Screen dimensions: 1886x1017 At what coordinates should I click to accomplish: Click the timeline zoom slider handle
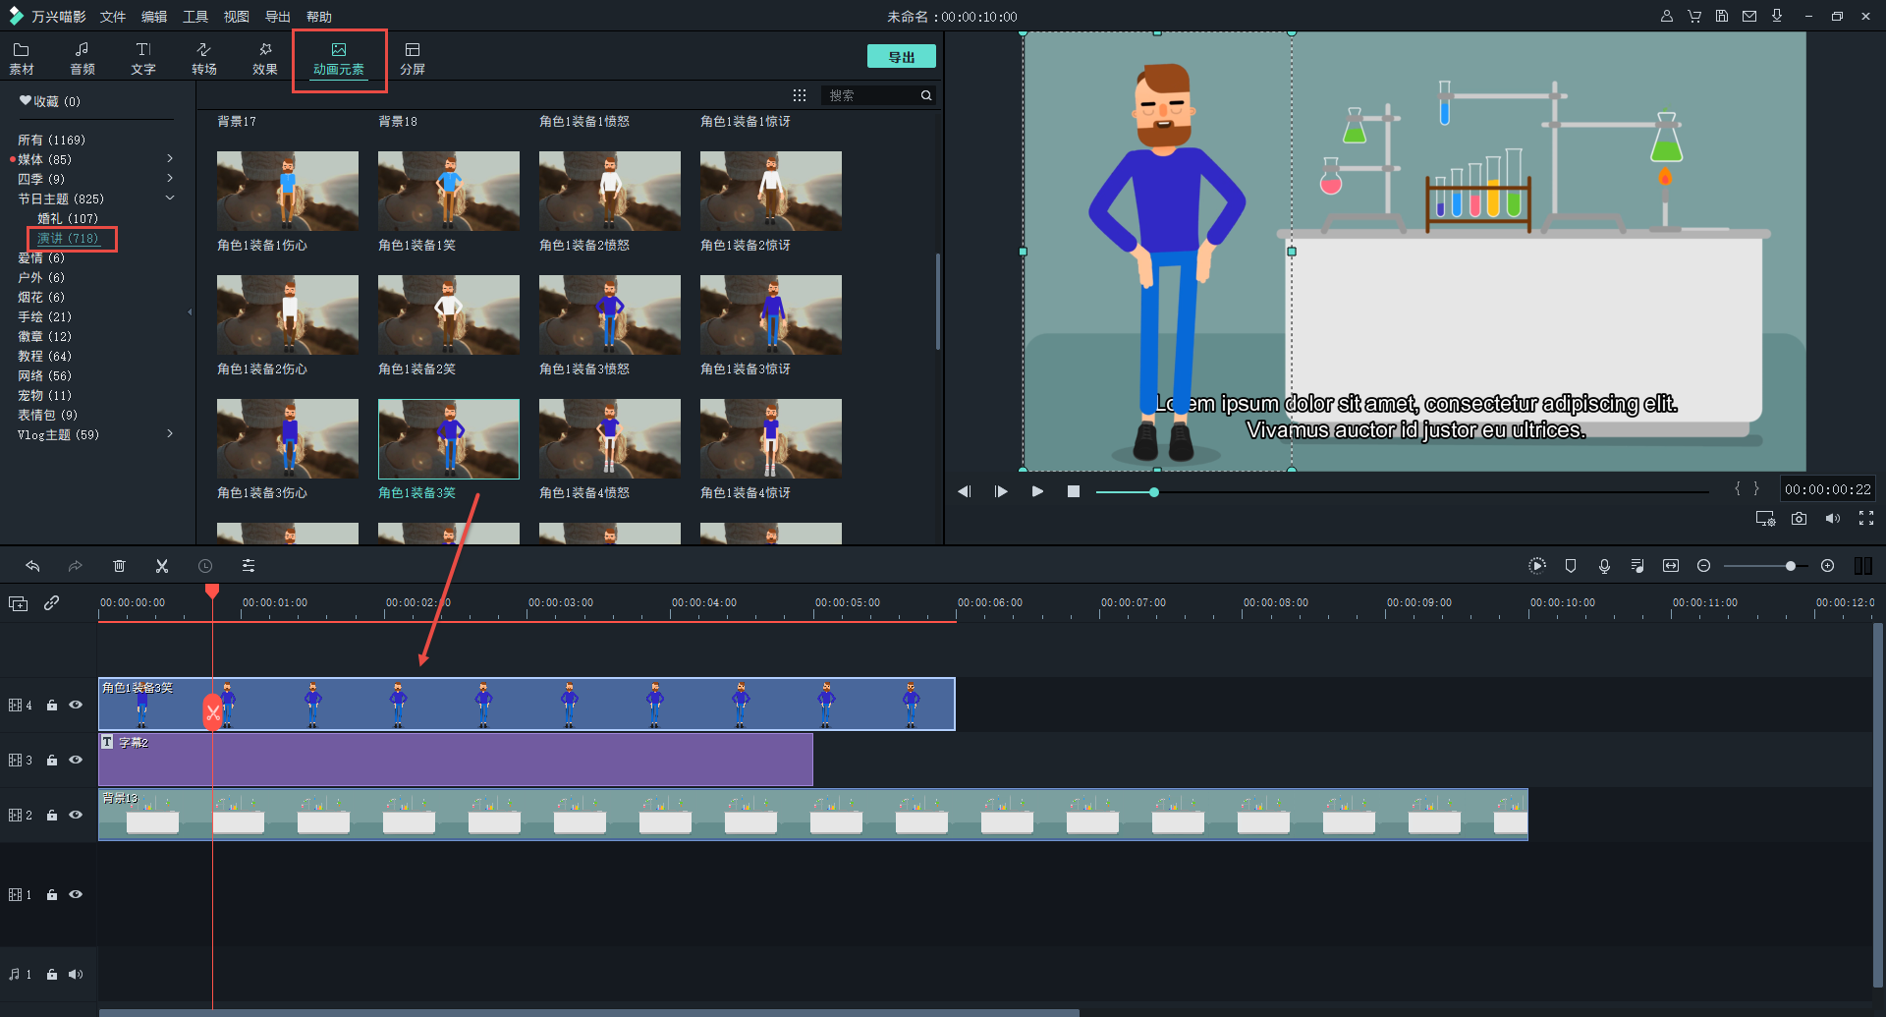pos(1791,566)
